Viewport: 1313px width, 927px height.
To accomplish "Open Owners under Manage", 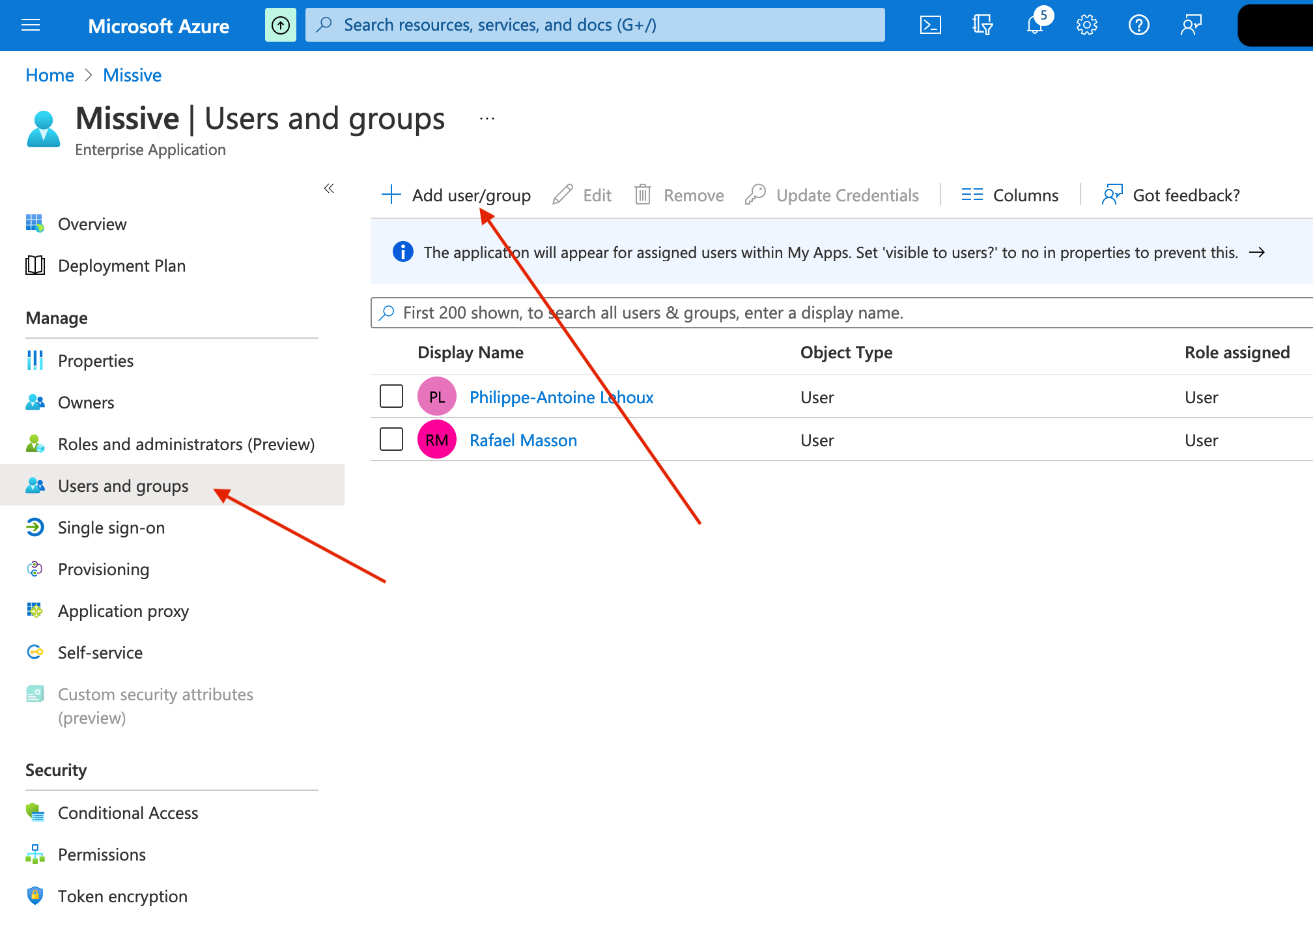I will click(86, 403).
